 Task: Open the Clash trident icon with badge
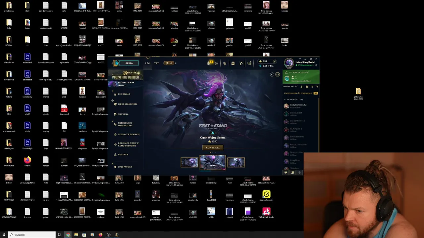[209, 63]
